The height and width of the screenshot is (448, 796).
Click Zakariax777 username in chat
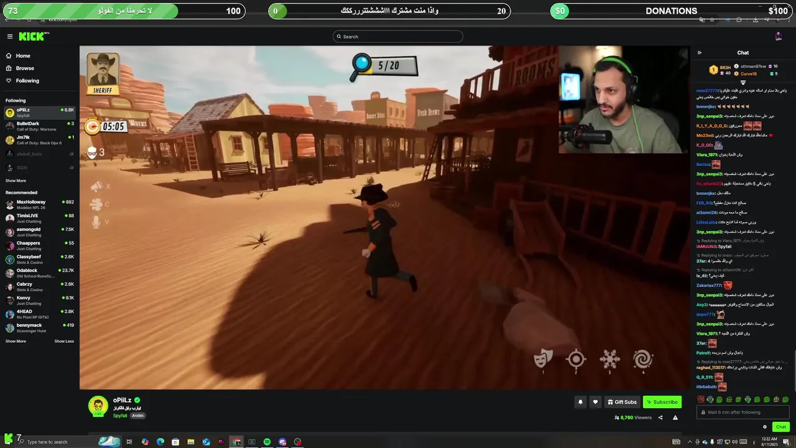point(709,286)
